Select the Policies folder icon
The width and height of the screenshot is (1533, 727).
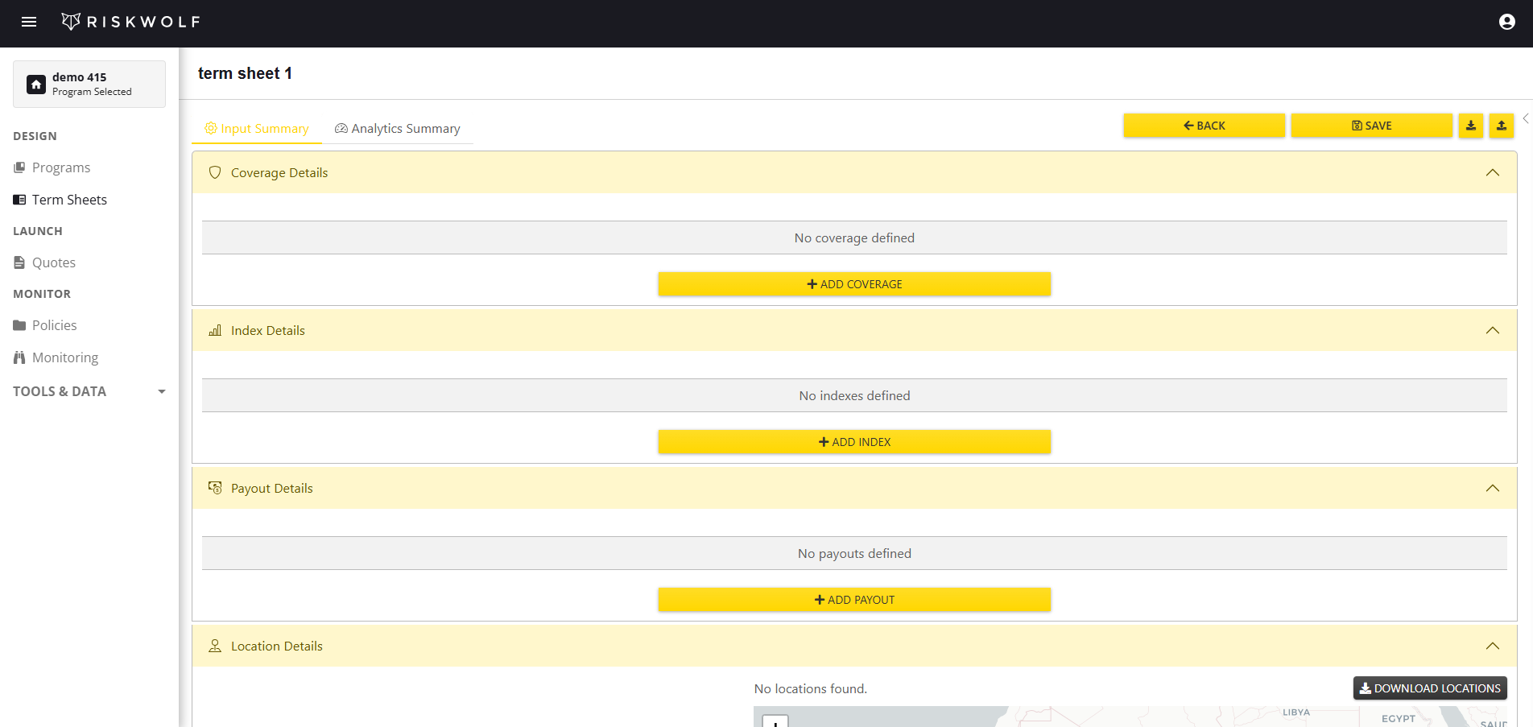point(19,324)
